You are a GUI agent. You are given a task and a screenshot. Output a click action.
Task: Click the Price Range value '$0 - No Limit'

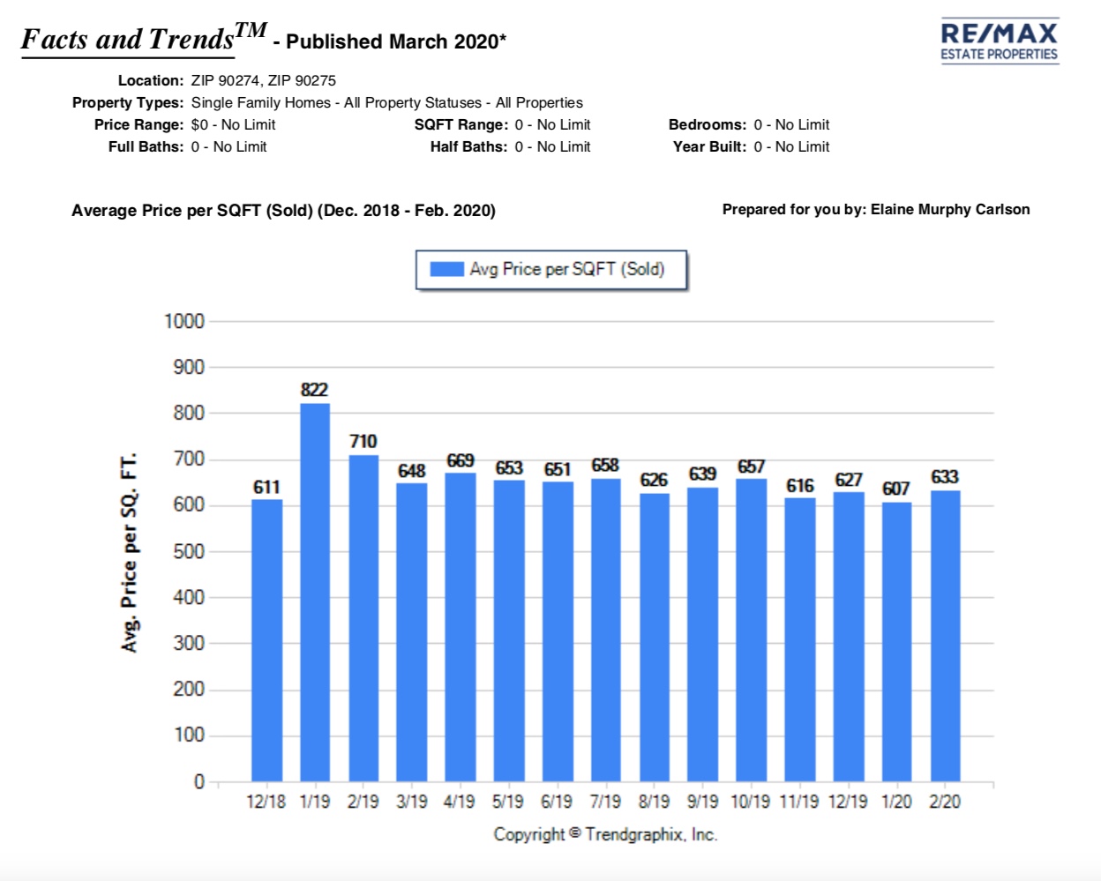coord(233,124)
